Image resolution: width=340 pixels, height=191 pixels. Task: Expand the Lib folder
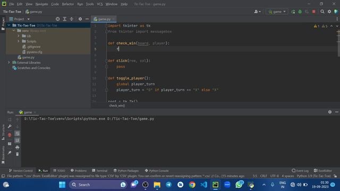(19, 36)
